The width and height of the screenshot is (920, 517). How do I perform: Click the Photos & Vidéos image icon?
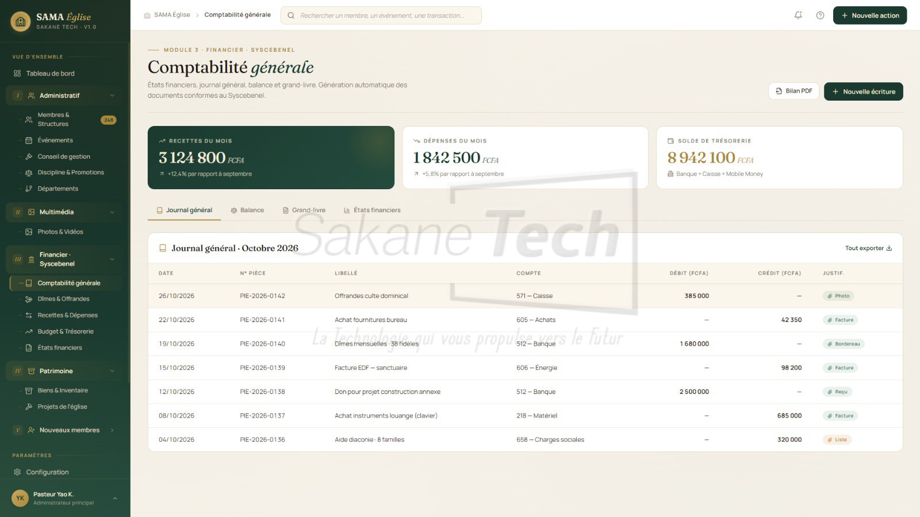pyautogui.click(x=29, y=232)
